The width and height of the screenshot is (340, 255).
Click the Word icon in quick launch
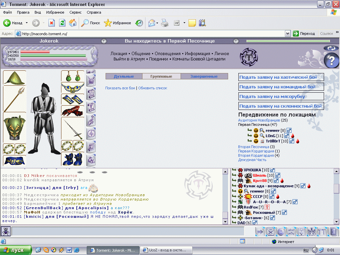coord(69,250)
